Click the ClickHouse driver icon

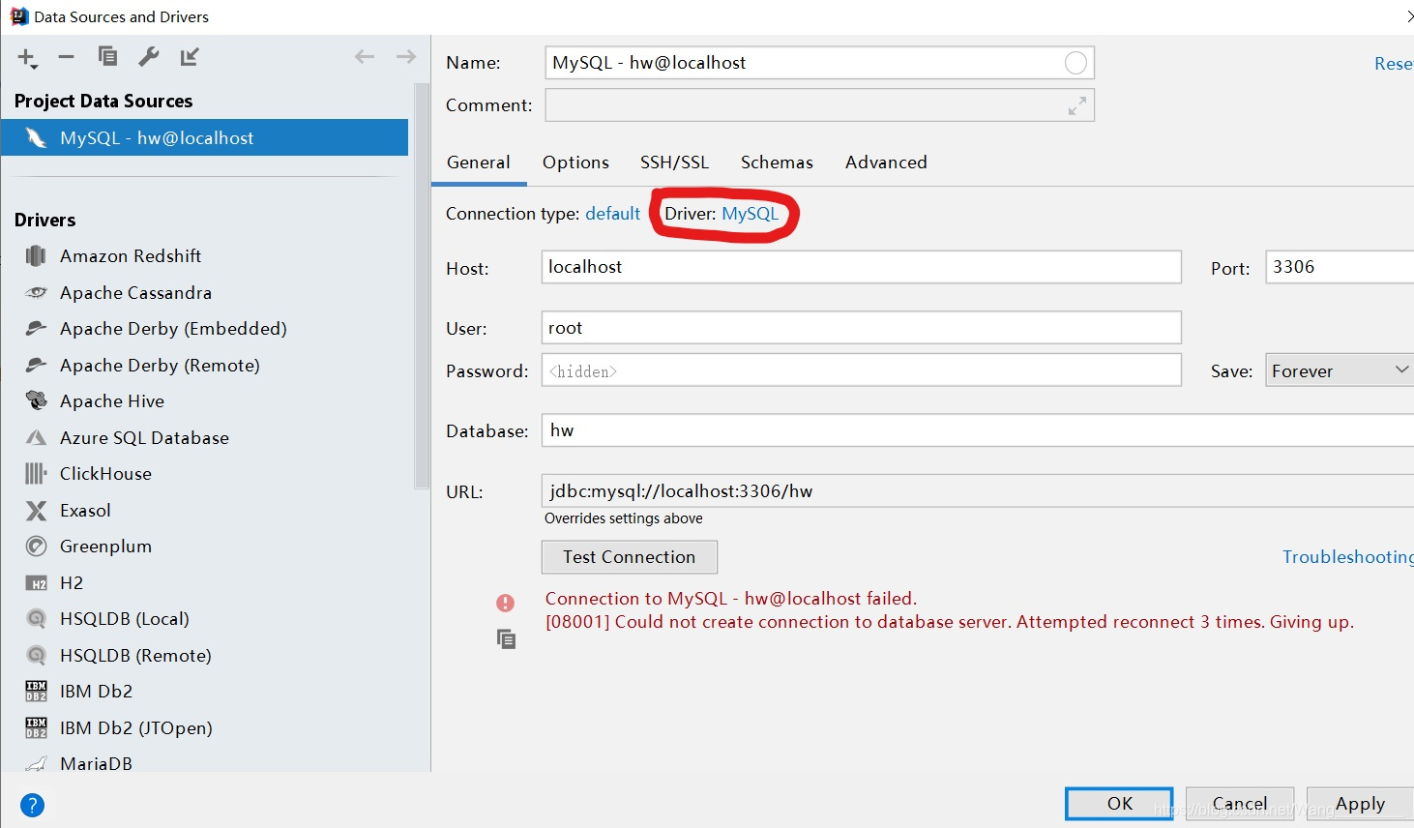(x=36, y=473)
